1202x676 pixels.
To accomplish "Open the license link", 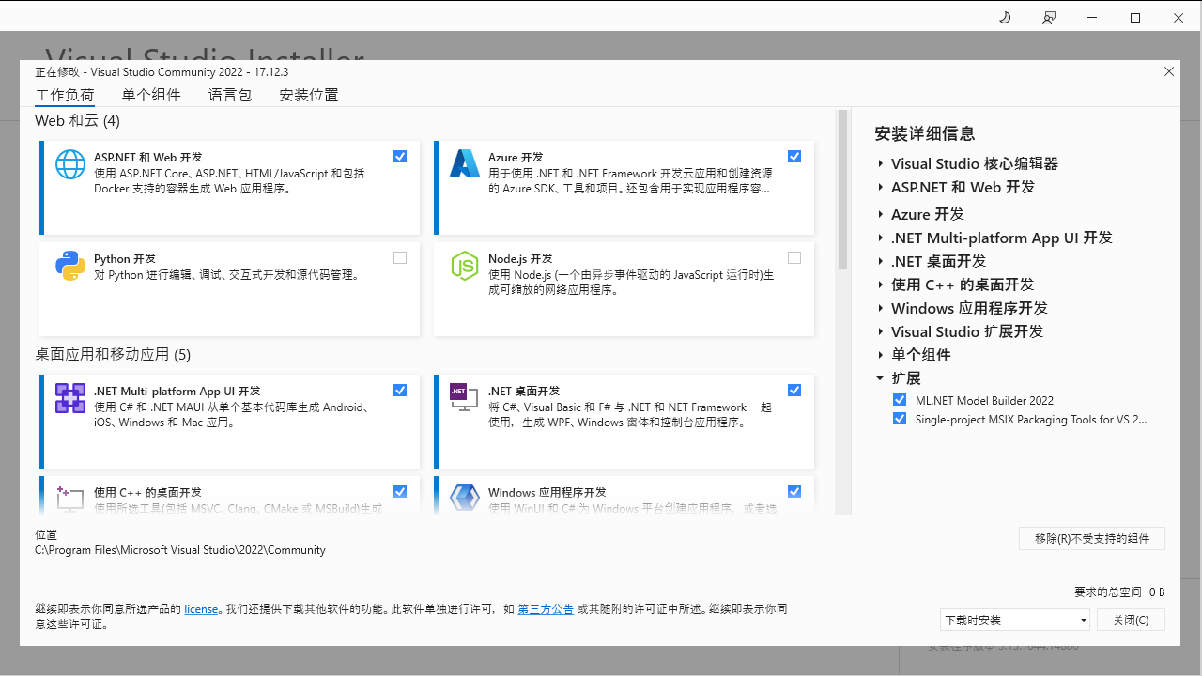I will [201, 609].
